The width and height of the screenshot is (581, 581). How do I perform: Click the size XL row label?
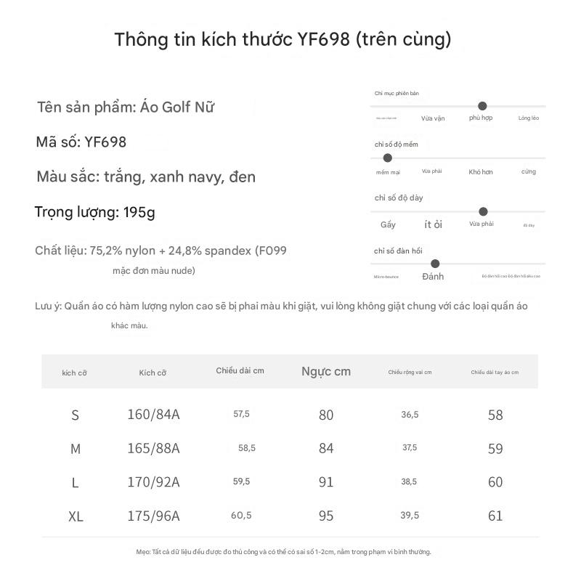pyautogui.click(x=76, y=516)
